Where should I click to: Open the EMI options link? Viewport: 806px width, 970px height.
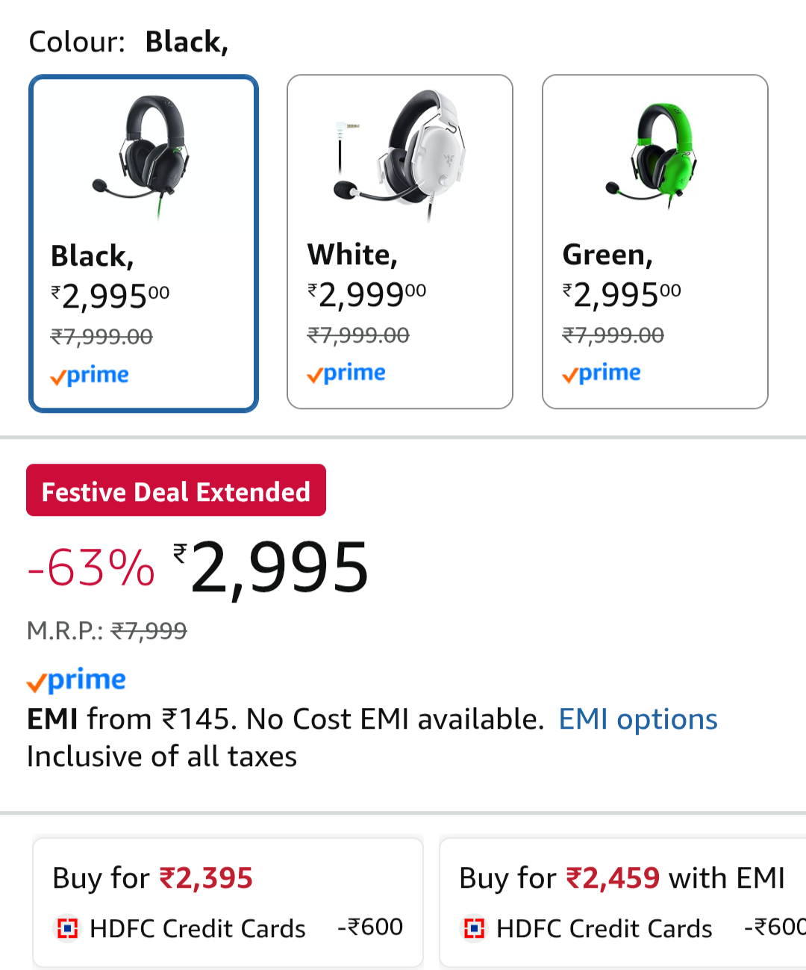tap(638, 719)
